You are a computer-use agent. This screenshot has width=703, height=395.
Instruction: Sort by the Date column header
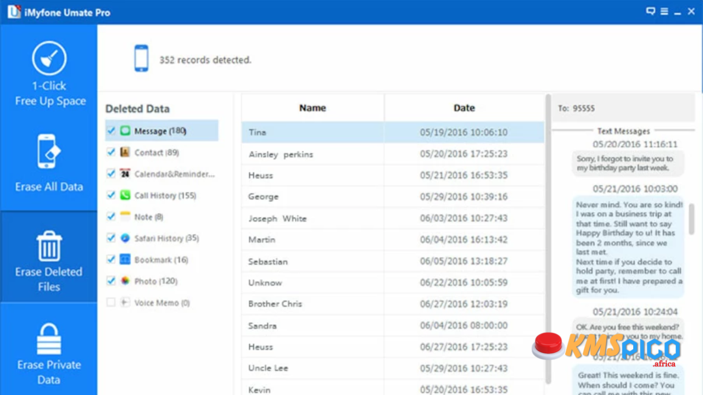464,108
